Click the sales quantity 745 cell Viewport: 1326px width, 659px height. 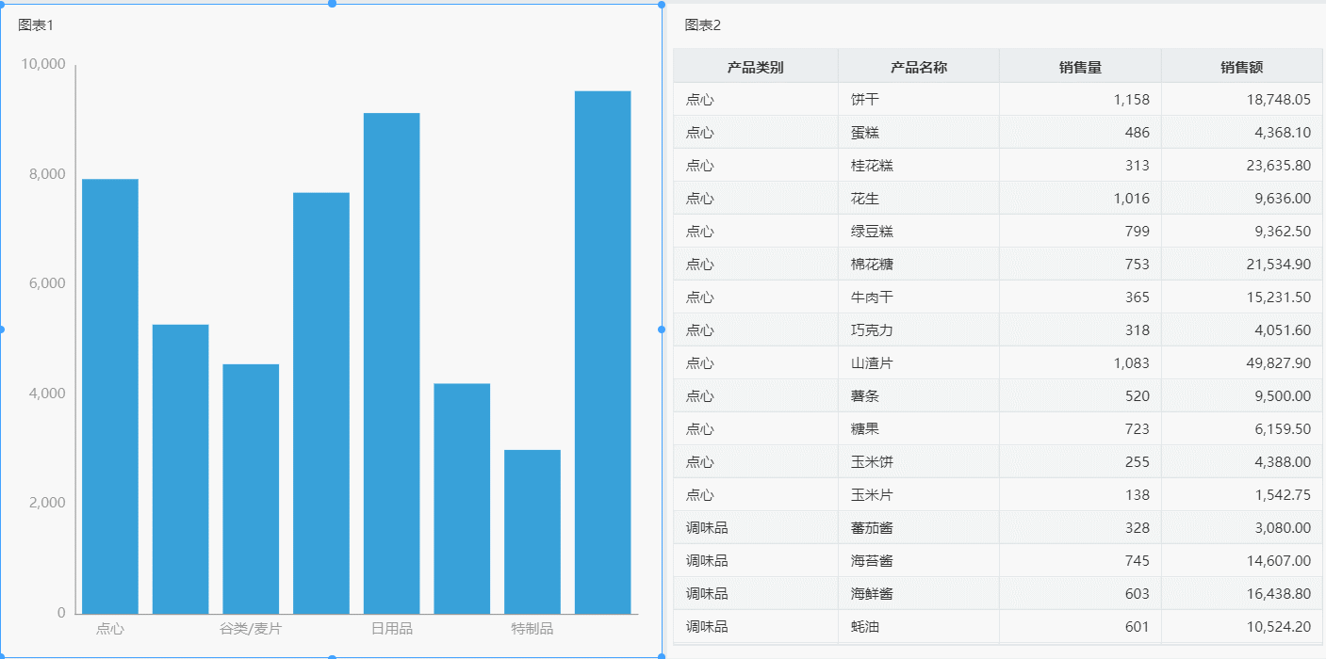(1080, 560)
